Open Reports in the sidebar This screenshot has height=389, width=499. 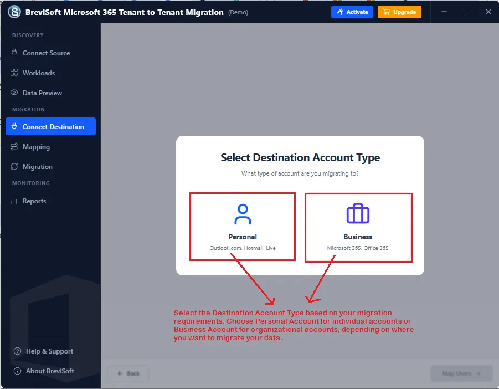(x=50, y=201)
